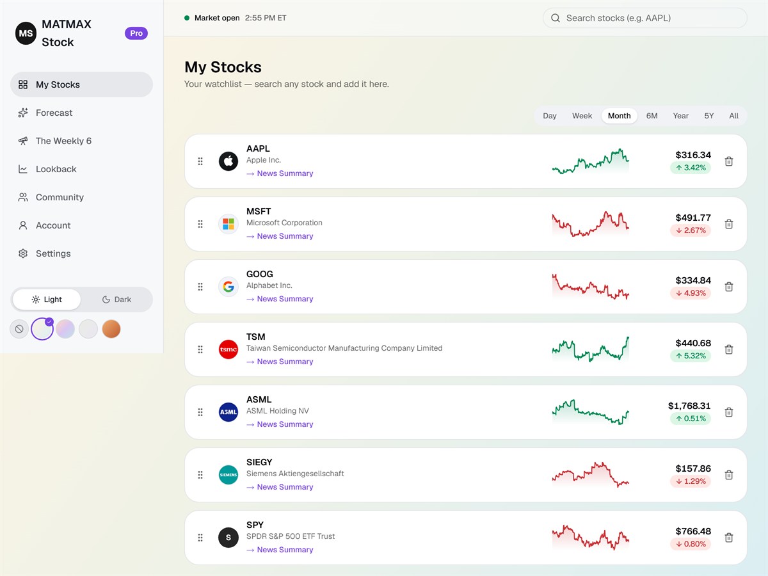Image resolution: width=768 pixels, height=576 pixels.
Task: Navigate to Lookback
Action: 81,169
